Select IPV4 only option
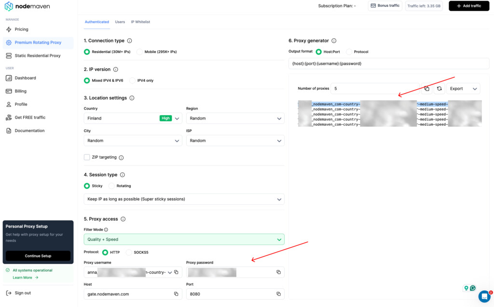This screenshot has height=307, width=494. 132,80
